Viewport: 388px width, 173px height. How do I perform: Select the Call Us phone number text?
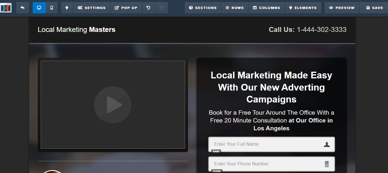click(x=308, y=30)
